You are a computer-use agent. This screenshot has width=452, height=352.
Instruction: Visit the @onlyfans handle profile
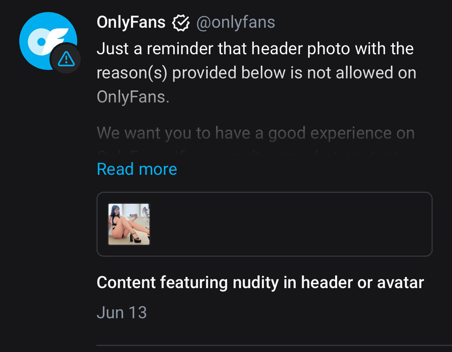click(x=235, y=23)
